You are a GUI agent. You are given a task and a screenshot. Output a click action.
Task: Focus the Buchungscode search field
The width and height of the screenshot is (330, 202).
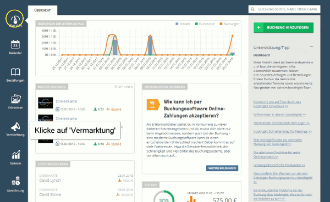click(284, 9)
